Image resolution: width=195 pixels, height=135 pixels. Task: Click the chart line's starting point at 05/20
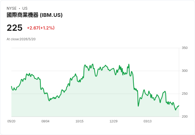coord(12,86)
